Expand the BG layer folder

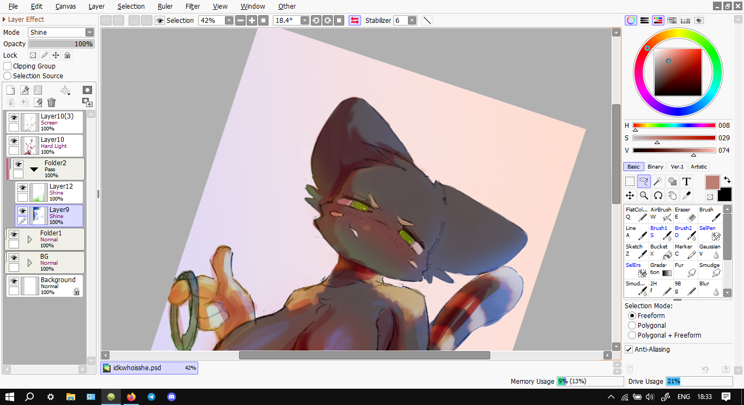(30, 263)
